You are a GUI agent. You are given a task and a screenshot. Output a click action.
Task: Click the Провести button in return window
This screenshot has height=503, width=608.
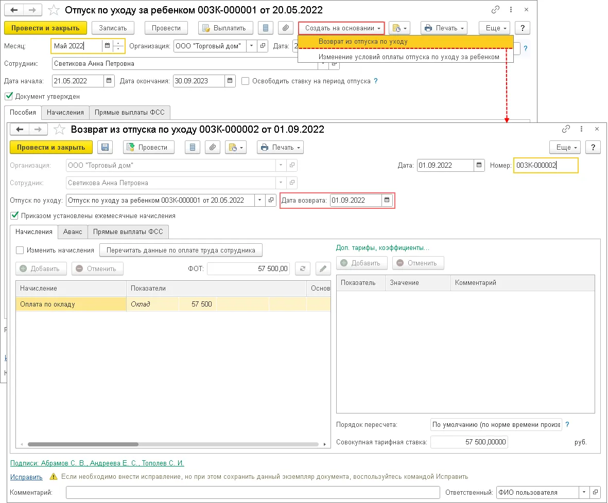pos(148,147)
